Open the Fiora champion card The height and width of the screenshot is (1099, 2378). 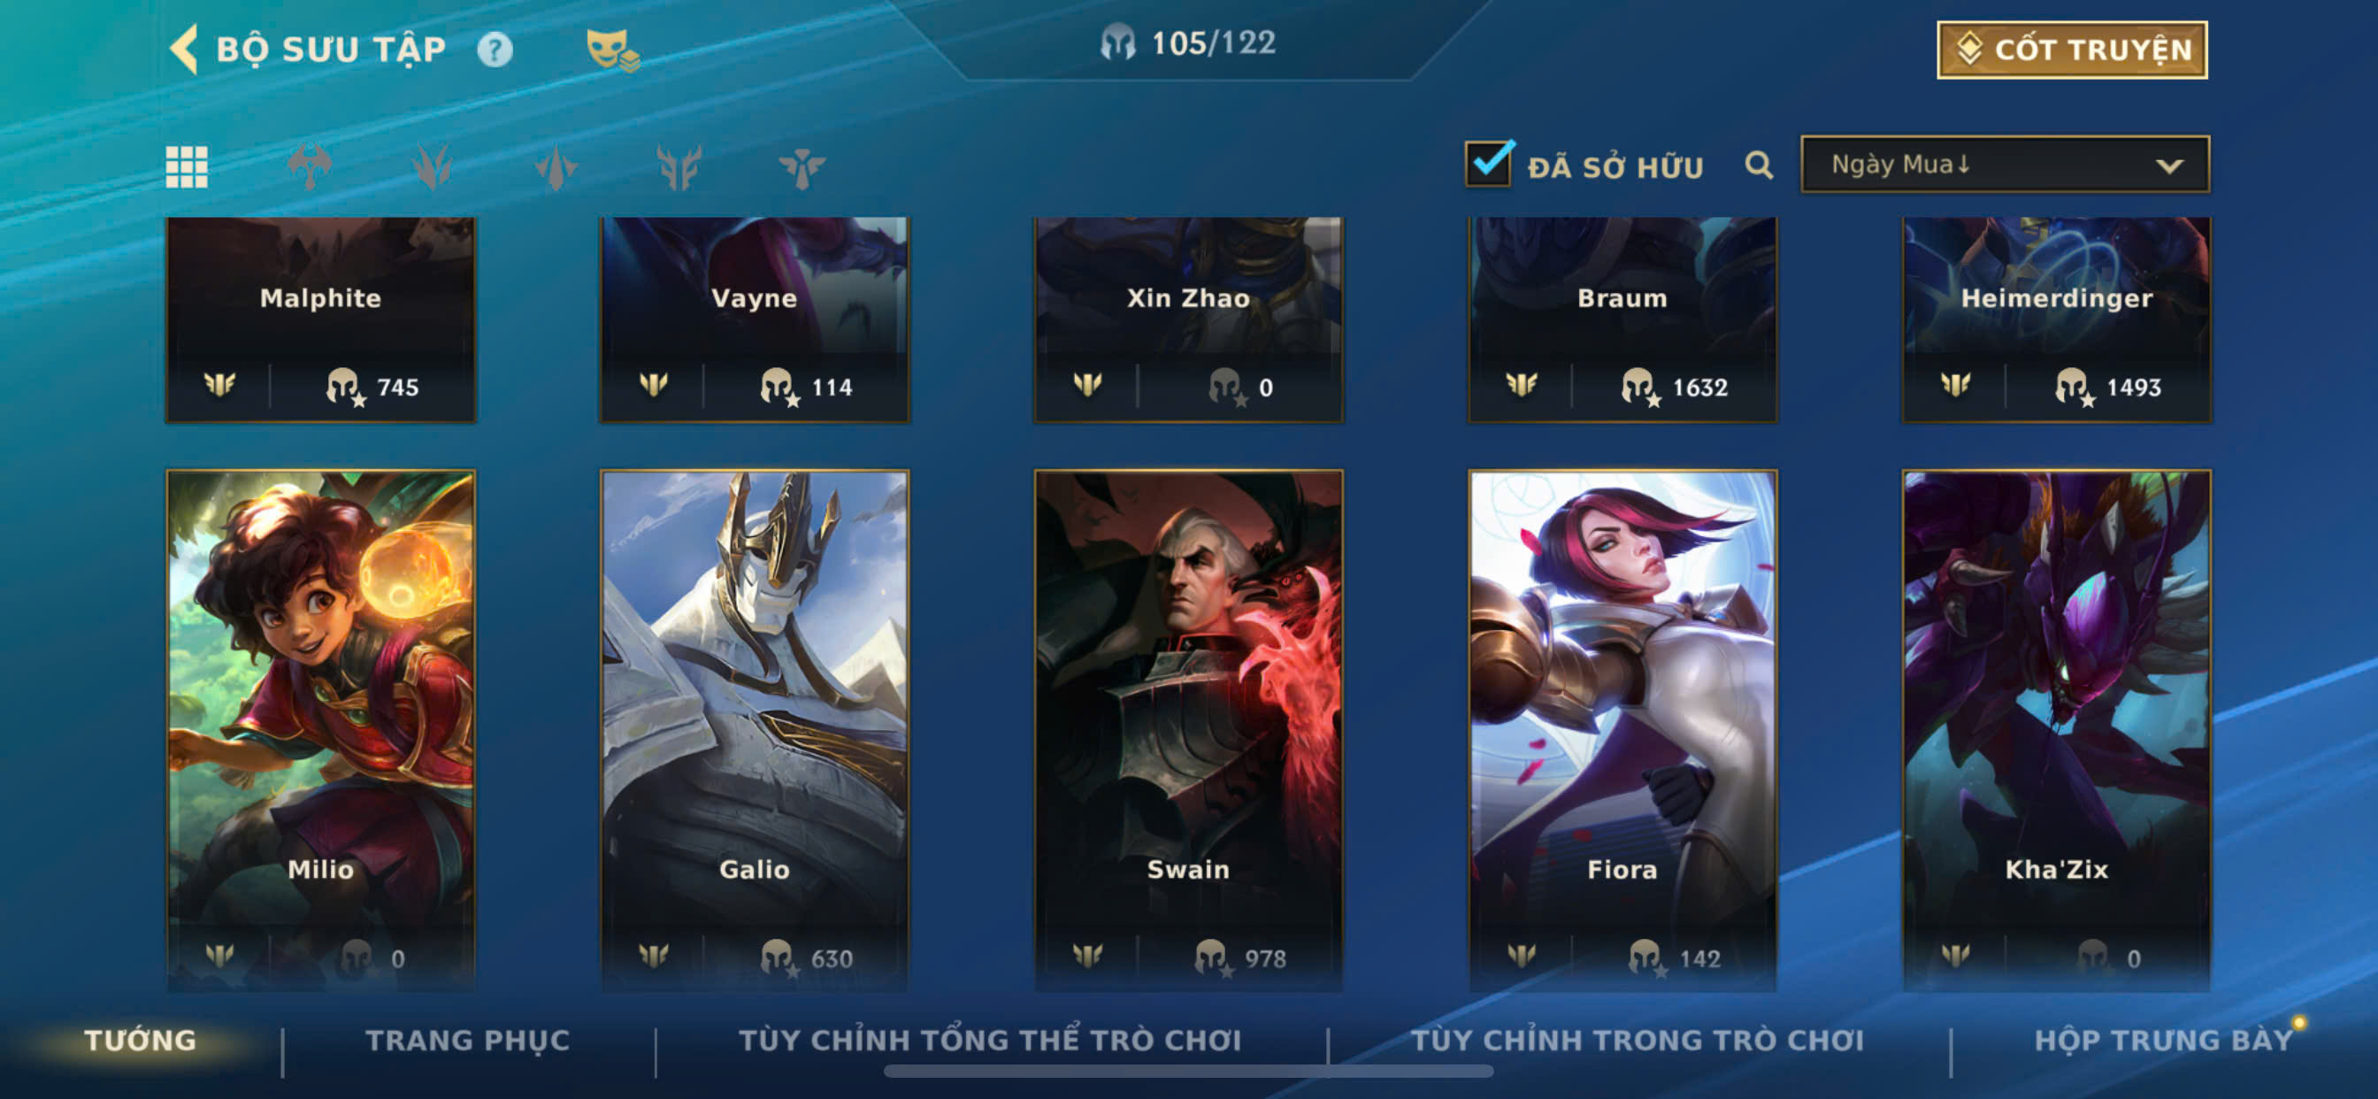point(1622,731)
